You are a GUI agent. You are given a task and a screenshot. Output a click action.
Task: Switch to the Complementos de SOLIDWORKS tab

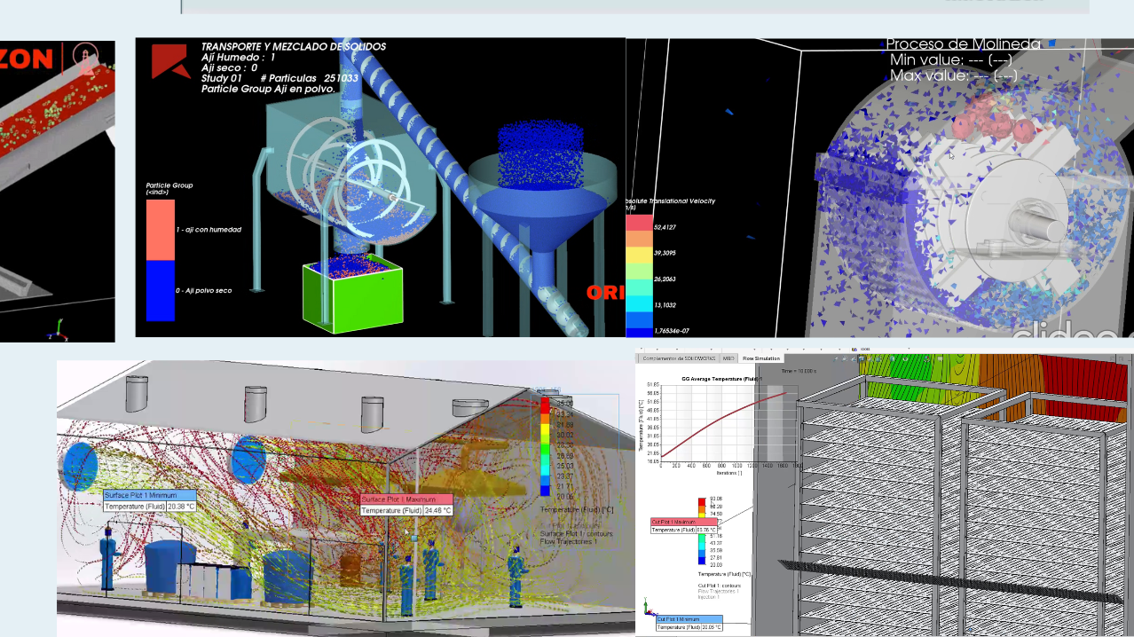tap(679, 358)
